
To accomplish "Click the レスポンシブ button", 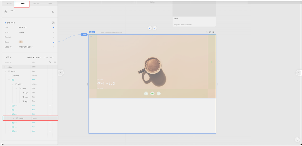I will [x=48, y=58].
